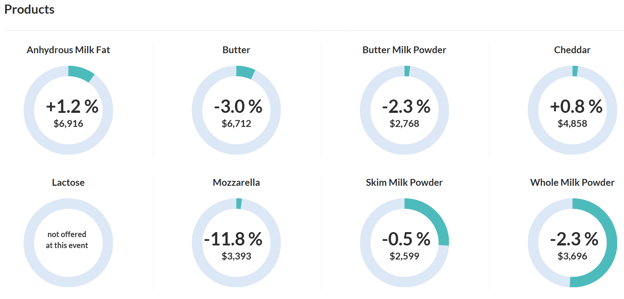Click the +1.2 % change value
The width and height of the screenshot is (624, 299).
[72, 107]
